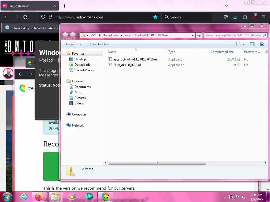Open a new Firefox tab
The width and height of the screenshot is (270, 202).
pos(64,6)
